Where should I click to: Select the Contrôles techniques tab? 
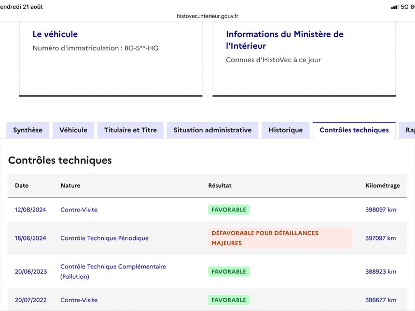coord(354,130)
